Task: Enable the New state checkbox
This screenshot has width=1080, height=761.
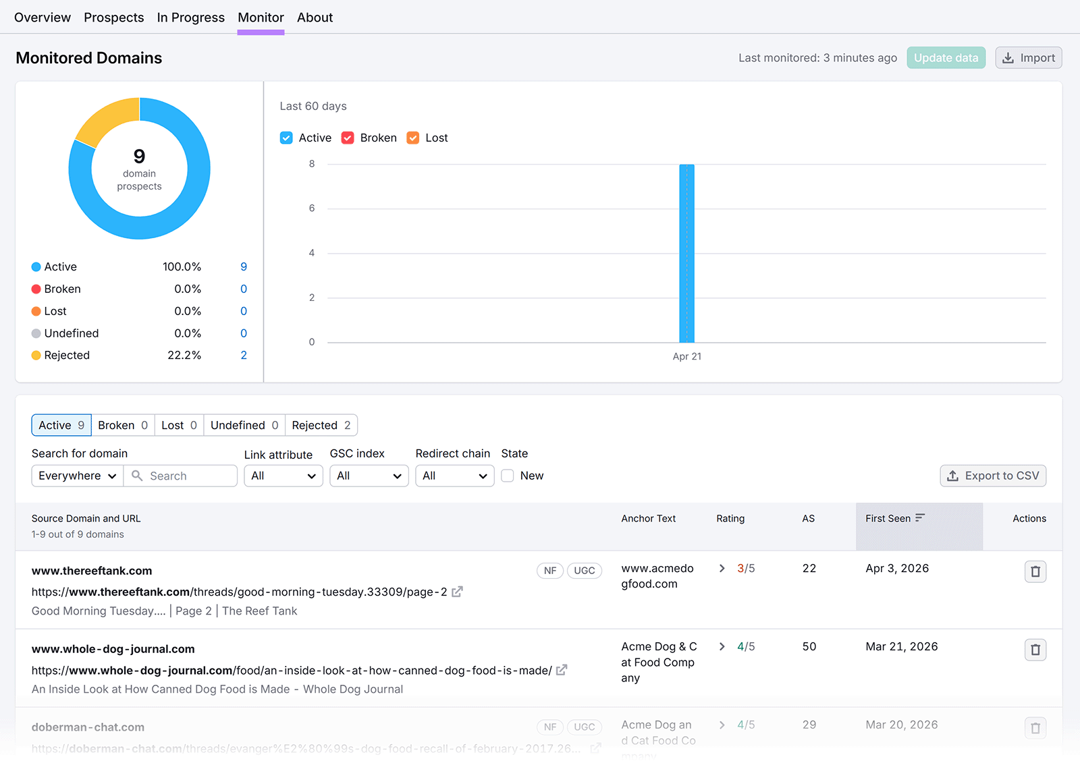Action: (507, 476)
